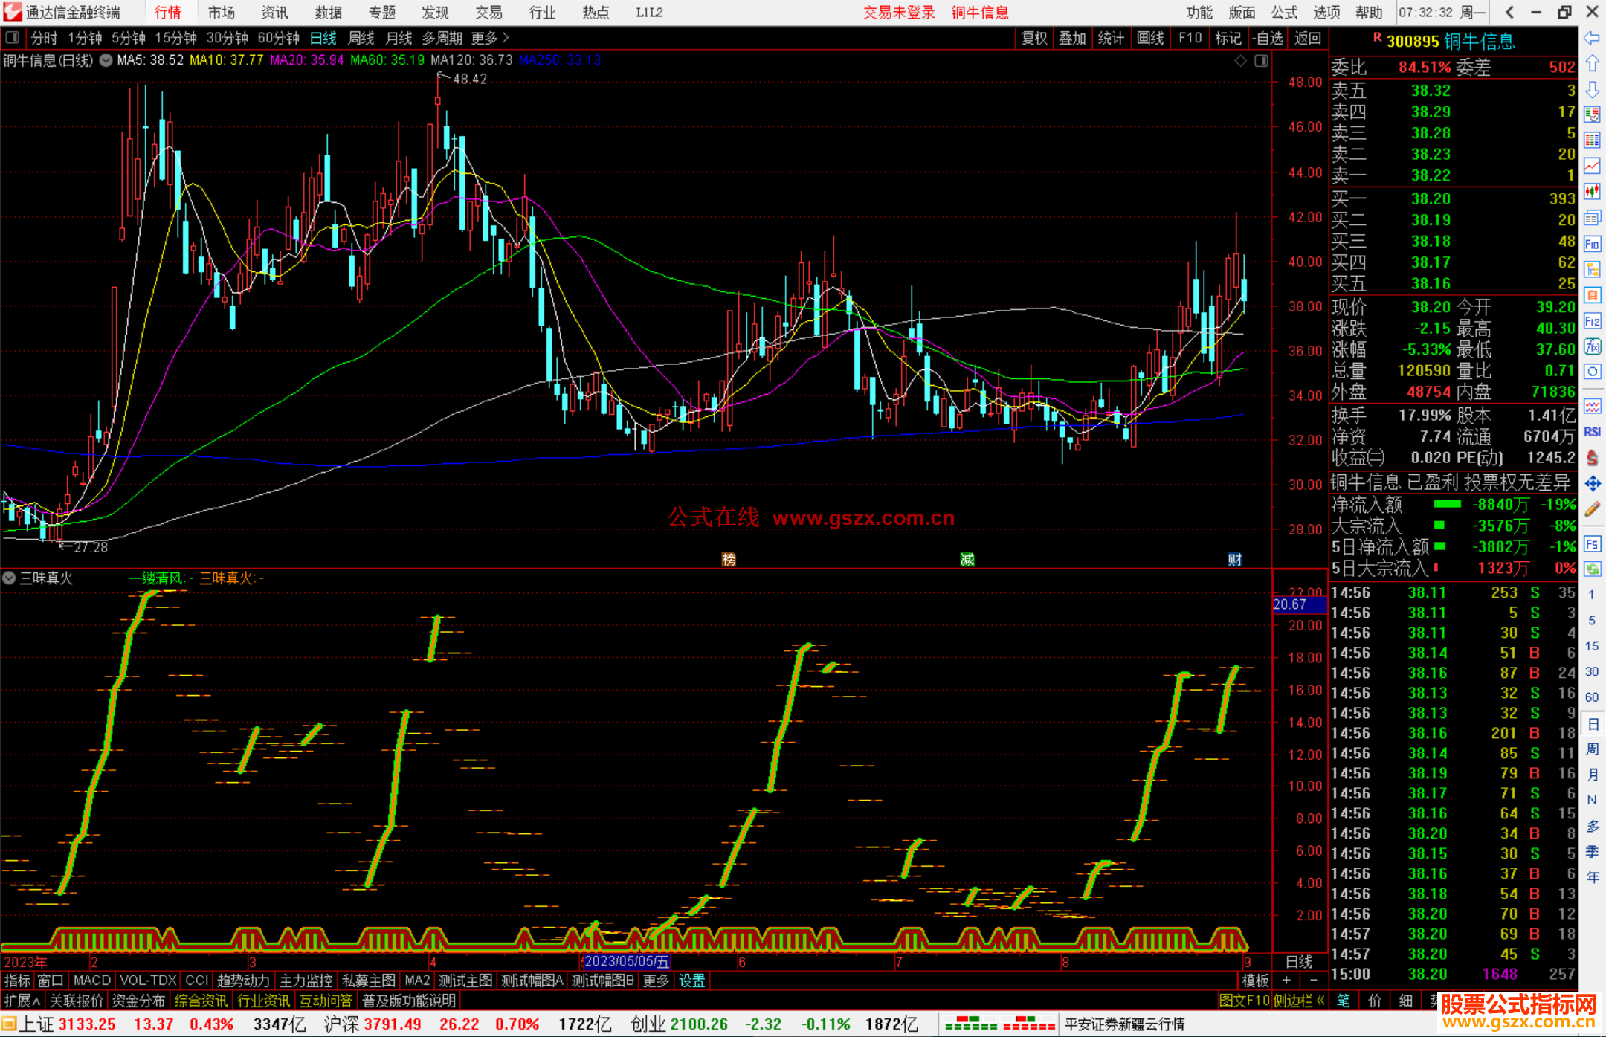Expand the 更多 period options
This screenshot has width=1606, height=1037.
(489, 38)
